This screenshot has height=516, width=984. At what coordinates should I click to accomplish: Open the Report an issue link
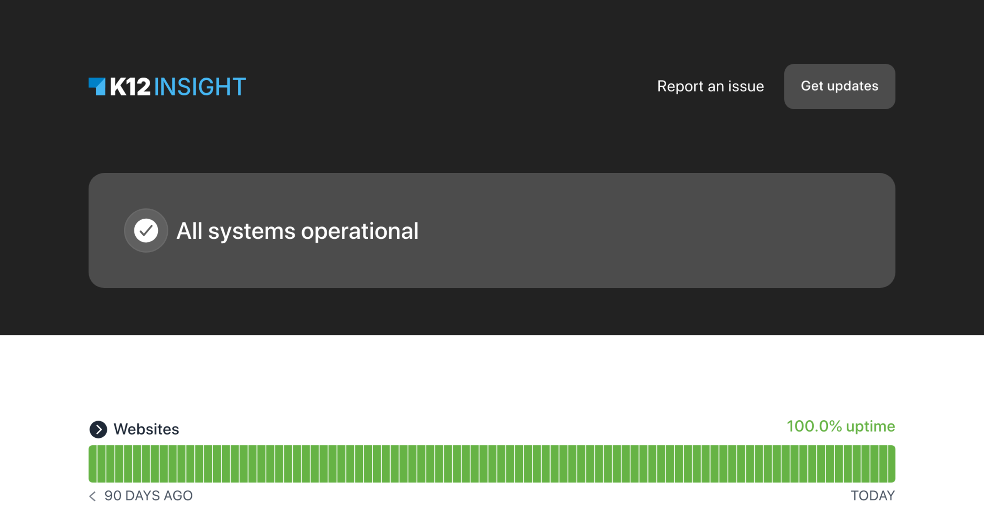[x=710, y=86]
